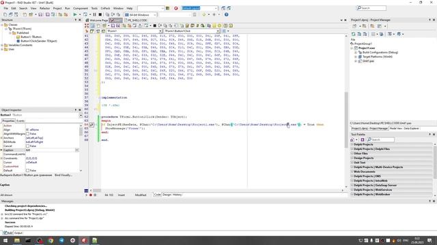Image resolution: width=437 pixels, height=245 pixels.
Task: Open the Caption property value dropdown
Action: point(77,150)
